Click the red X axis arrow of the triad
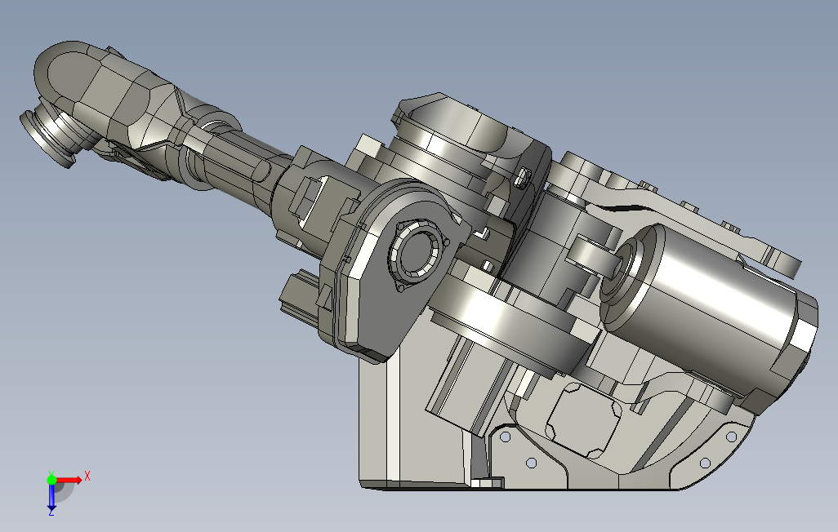The width and height of the screenshot is (838, 532). coord(69,480)
